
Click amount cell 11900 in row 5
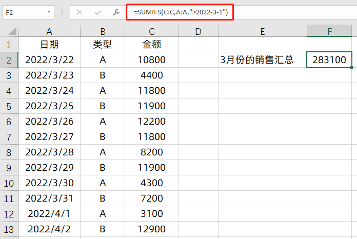click(152, 106)
